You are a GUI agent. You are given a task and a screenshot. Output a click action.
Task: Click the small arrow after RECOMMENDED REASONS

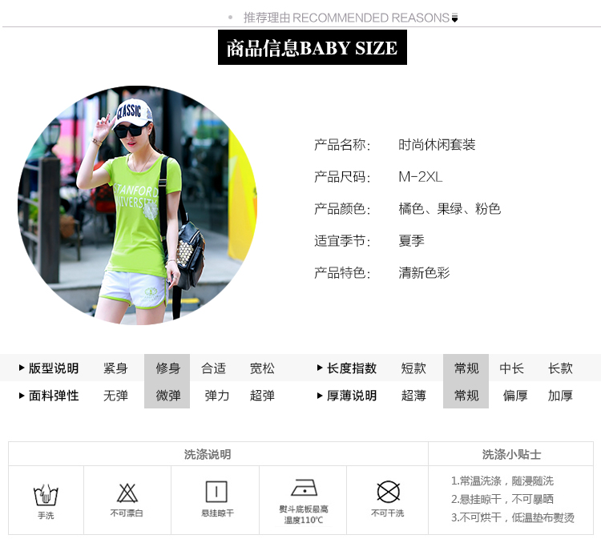pos(455,18)
